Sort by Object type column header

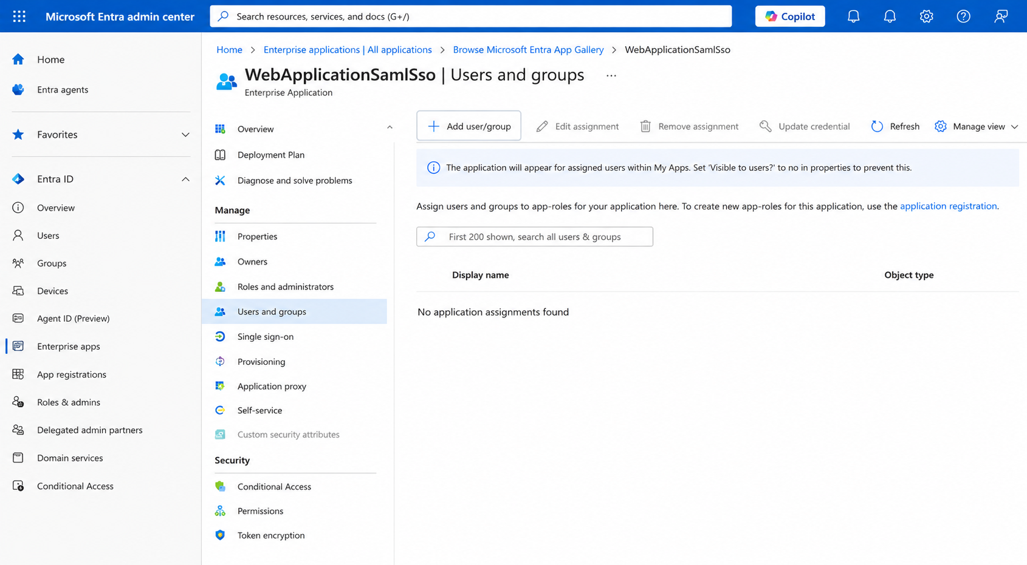pyautogui.click(x=908, y=275)
